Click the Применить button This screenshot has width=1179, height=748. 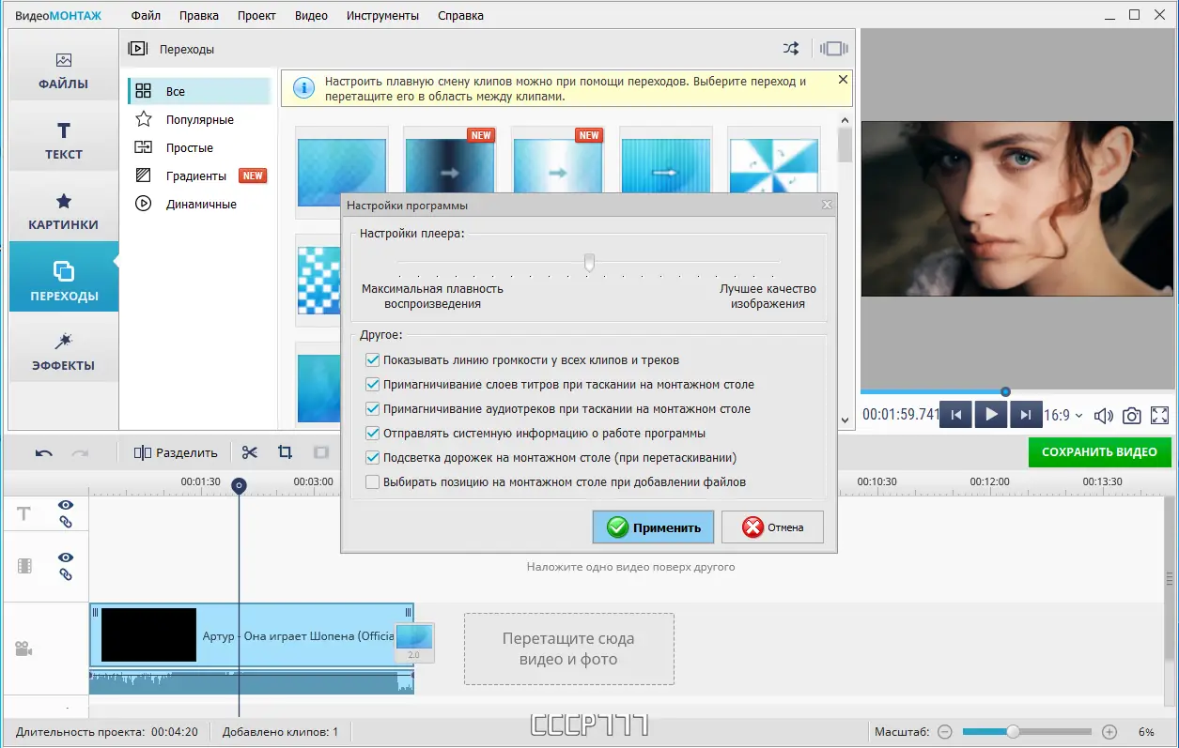pyautogui.click(x=653, y=527)
